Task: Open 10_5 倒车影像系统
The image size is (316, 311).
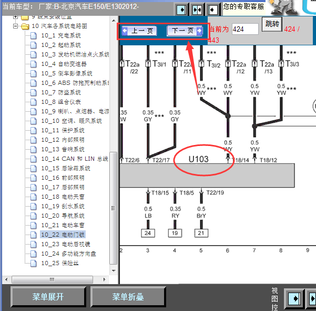Action: 66,73
